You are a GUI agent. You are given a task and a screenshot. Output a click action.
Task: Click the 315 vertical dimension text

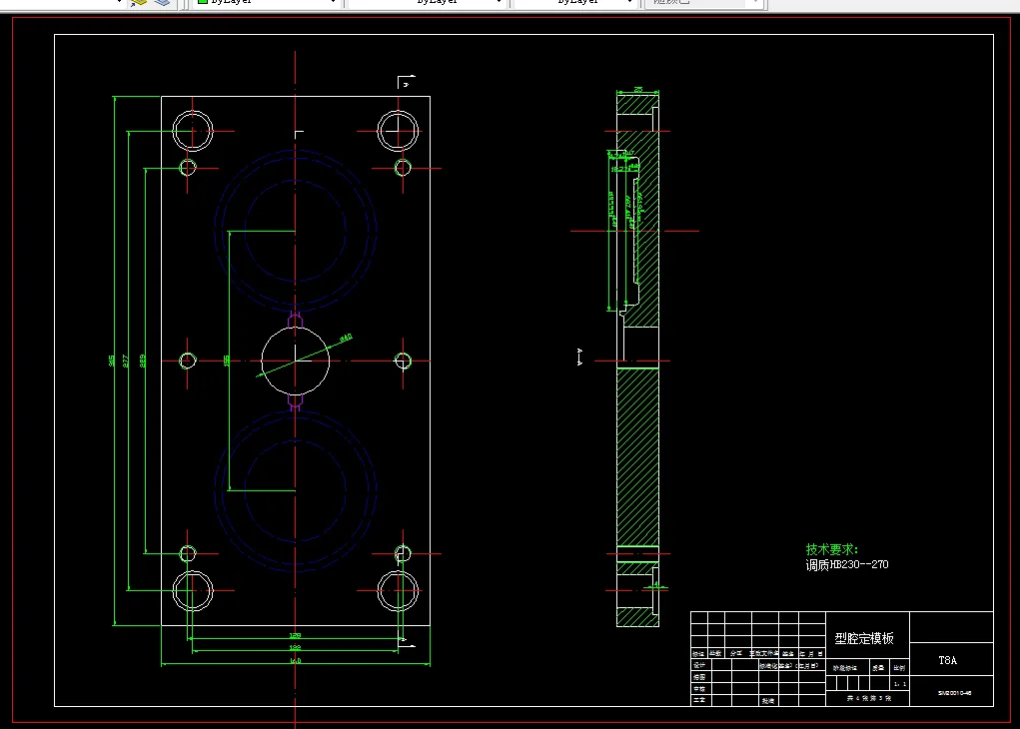pyautogui.click(x=111, y=361)
